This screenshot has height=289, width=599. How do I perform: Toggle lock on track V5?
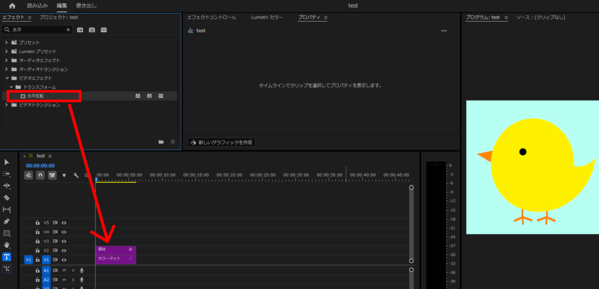click(x=37, y=223)
